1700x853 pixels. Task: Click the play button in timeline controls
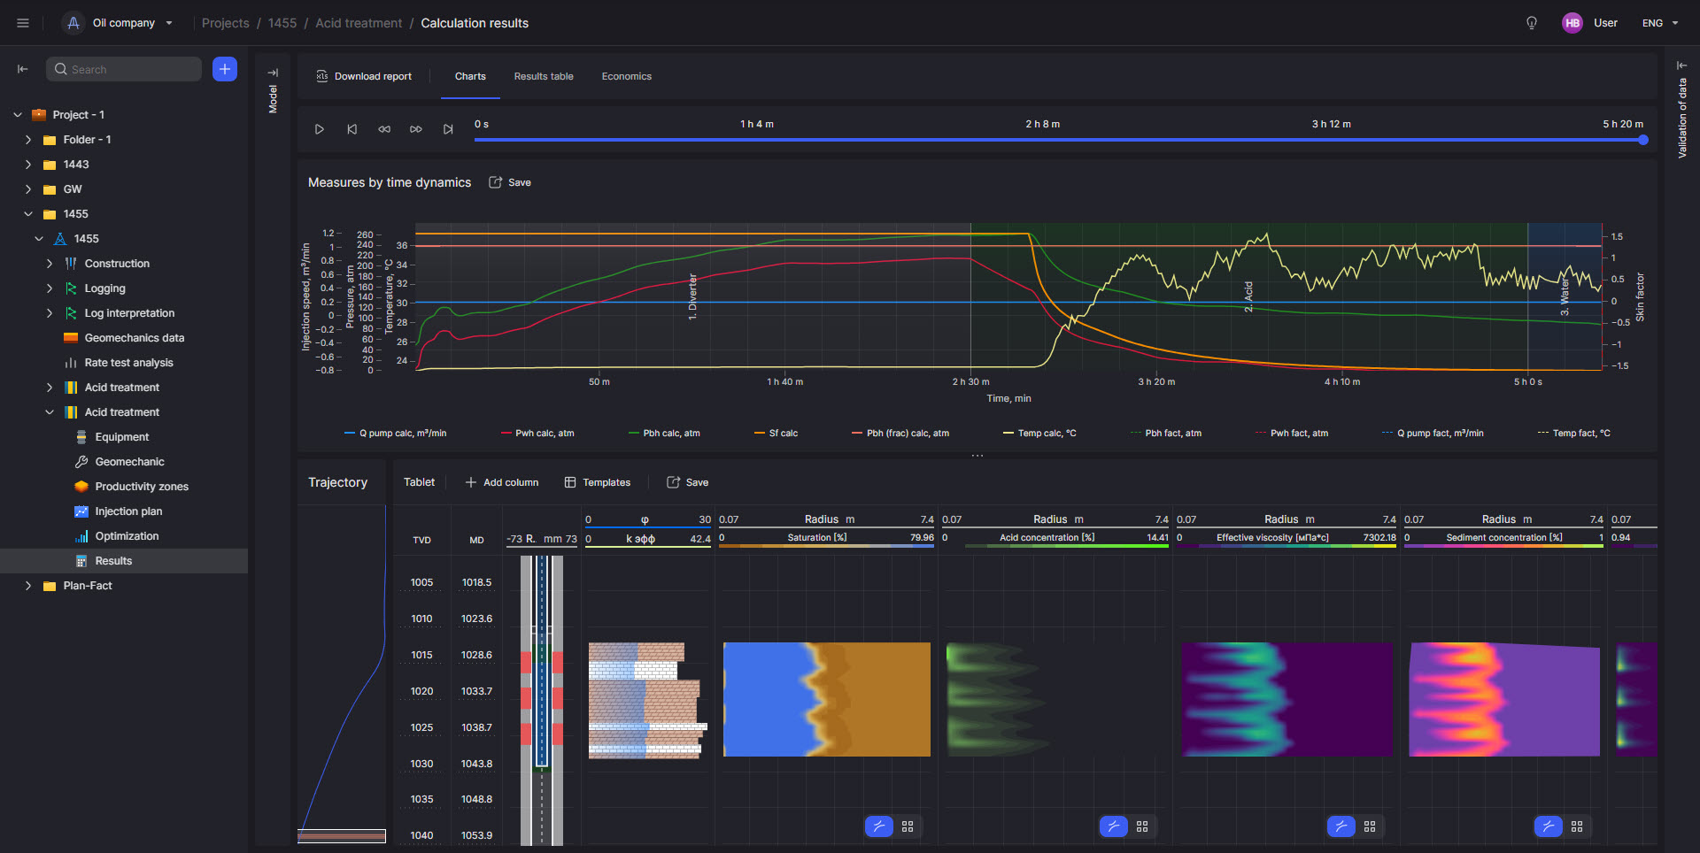pyautogui.click(x=320, y=129)
